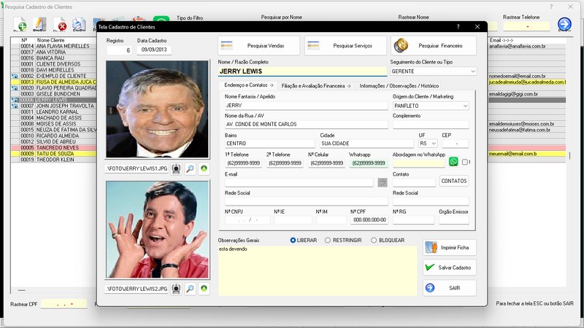
Task: Click the Data Cadastro date field
Action: [x=154, y=50]
